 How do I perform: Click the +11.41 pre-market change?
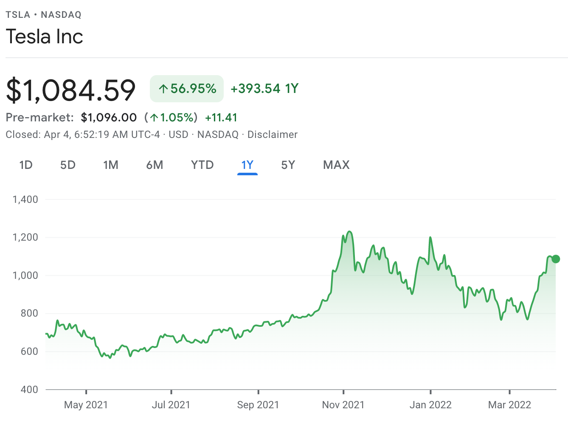coord(221,118)
